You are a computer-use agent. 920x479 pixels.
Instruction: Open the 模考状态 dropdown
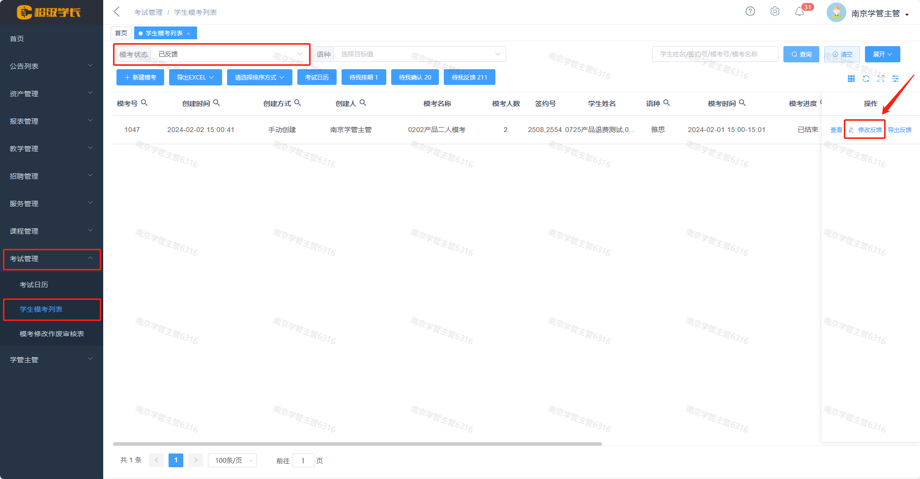point(229,54)
